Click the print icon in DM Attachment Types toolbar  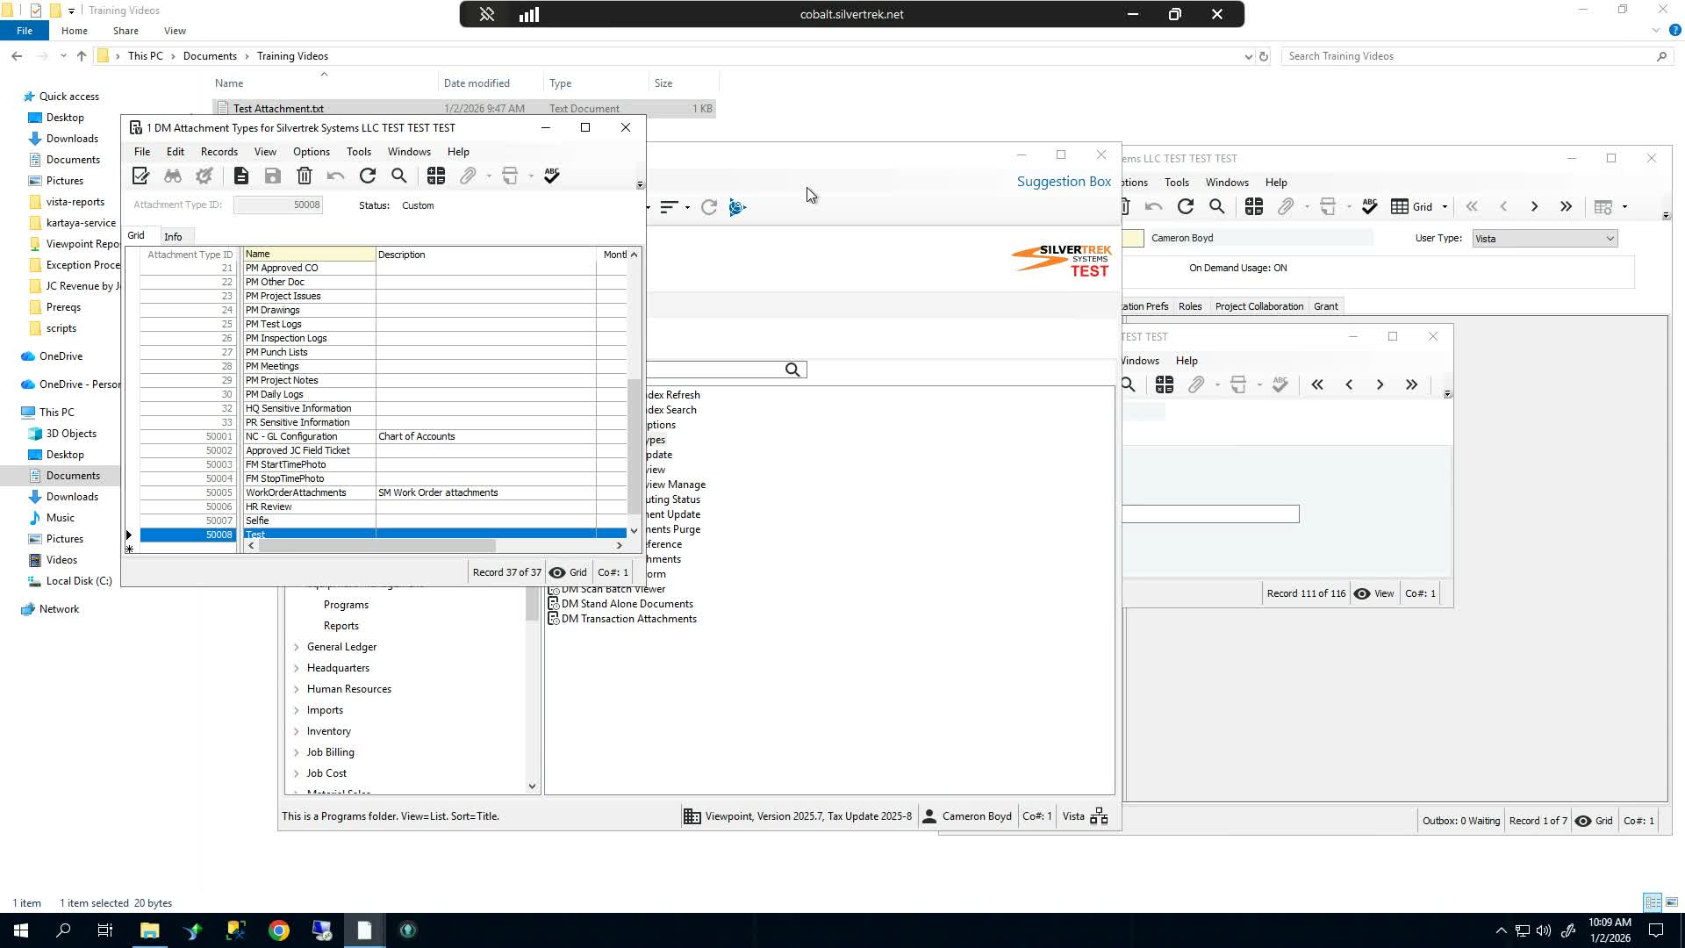coord(510,176)
